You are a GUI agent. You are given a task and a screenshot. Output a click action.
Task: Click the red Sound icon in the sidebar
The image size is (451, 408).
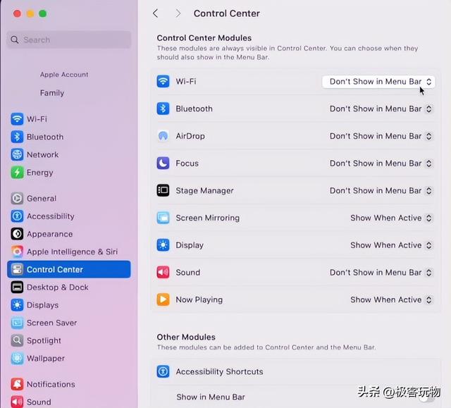coord(17,402)
